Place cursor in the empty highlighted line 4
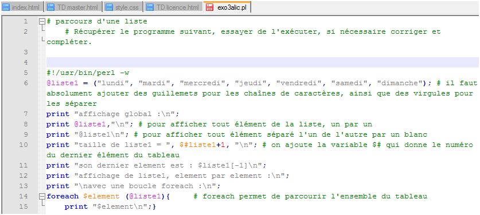The width and height of the screenshot is (480, 215). tap(262, 62)
